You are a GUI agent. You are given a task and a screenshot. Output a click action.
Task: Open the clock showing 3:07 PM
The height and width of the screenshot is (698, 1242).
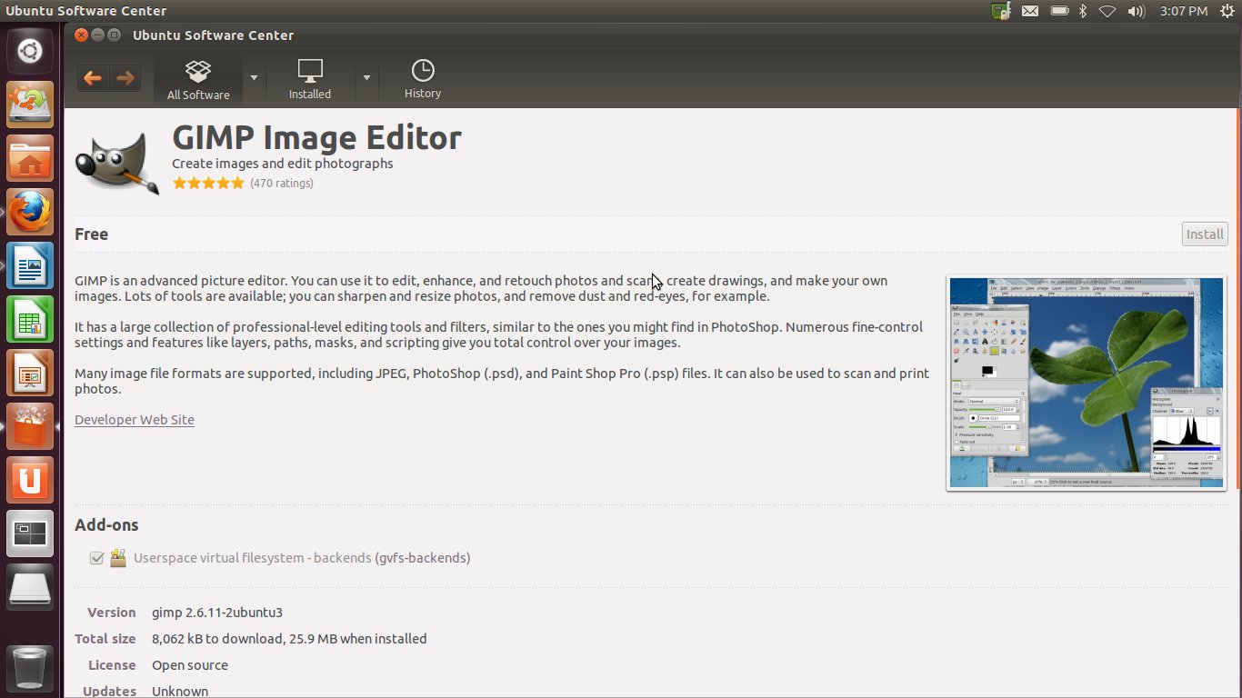coord(1184,11)
